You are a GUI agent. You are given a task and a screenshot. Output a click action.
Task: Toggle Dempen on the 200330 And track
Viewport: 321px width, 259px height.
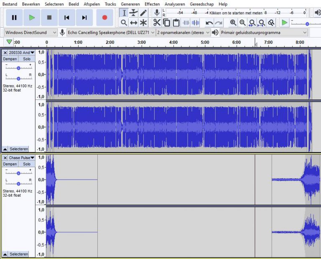10,59
